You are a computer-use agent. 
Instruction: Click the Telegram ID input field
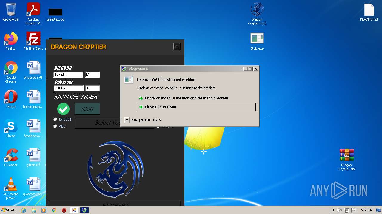93,88
